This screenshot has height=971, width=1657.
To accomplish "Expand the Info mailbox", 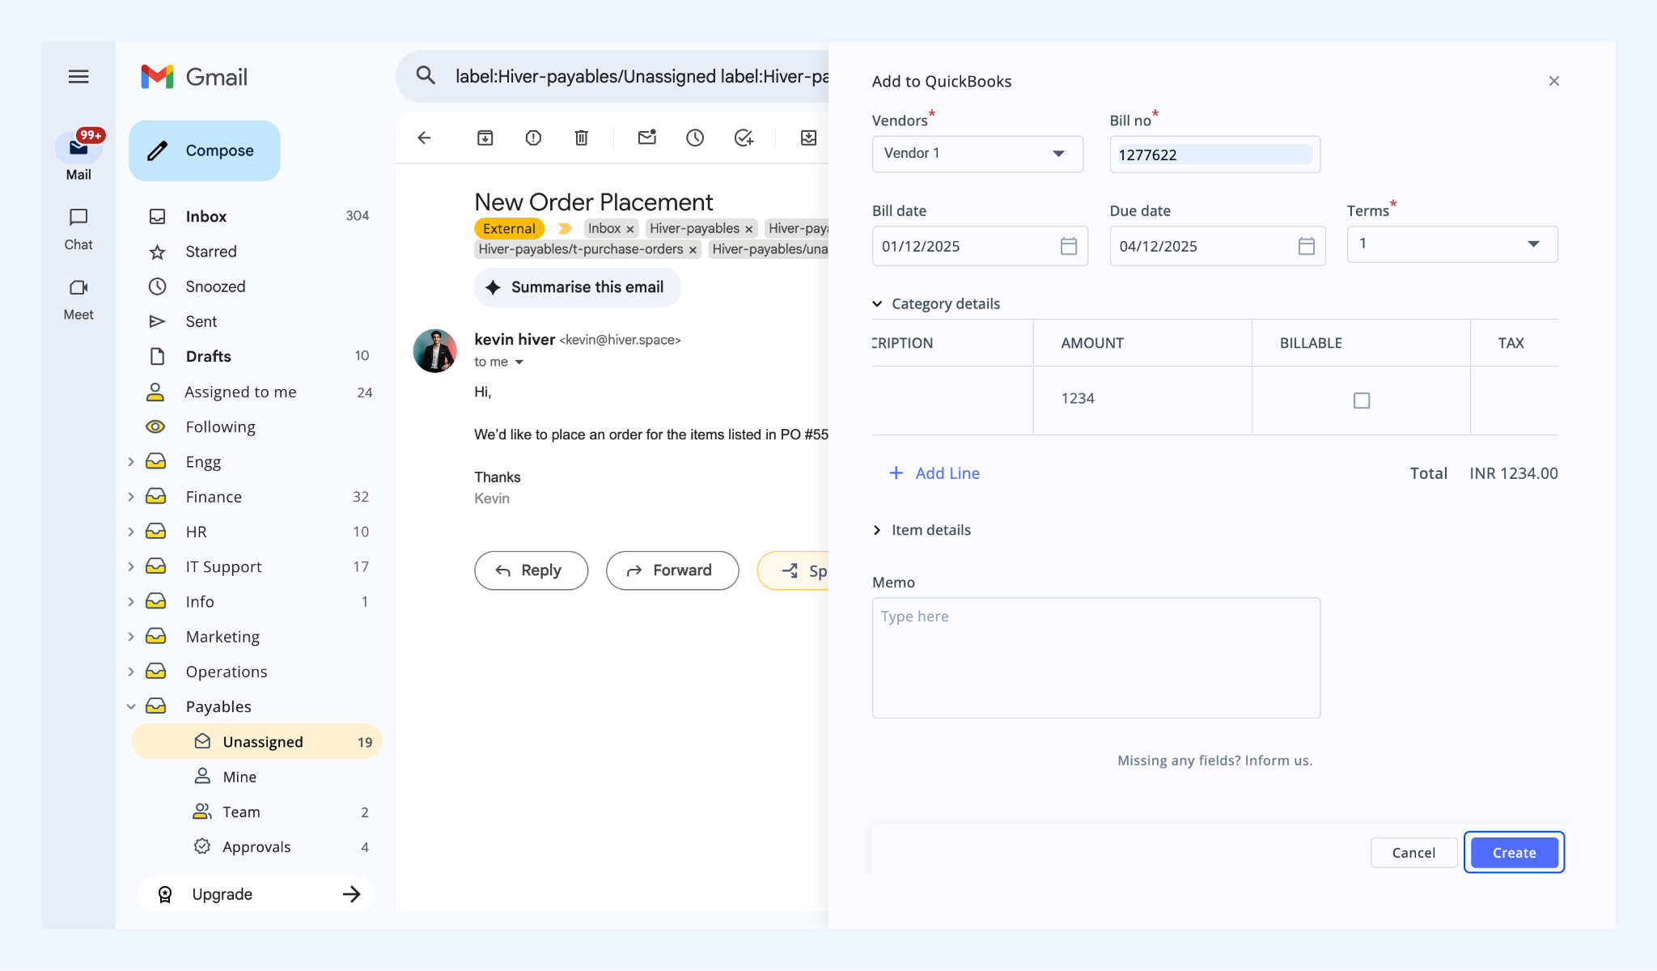I will tap(131, 601).
